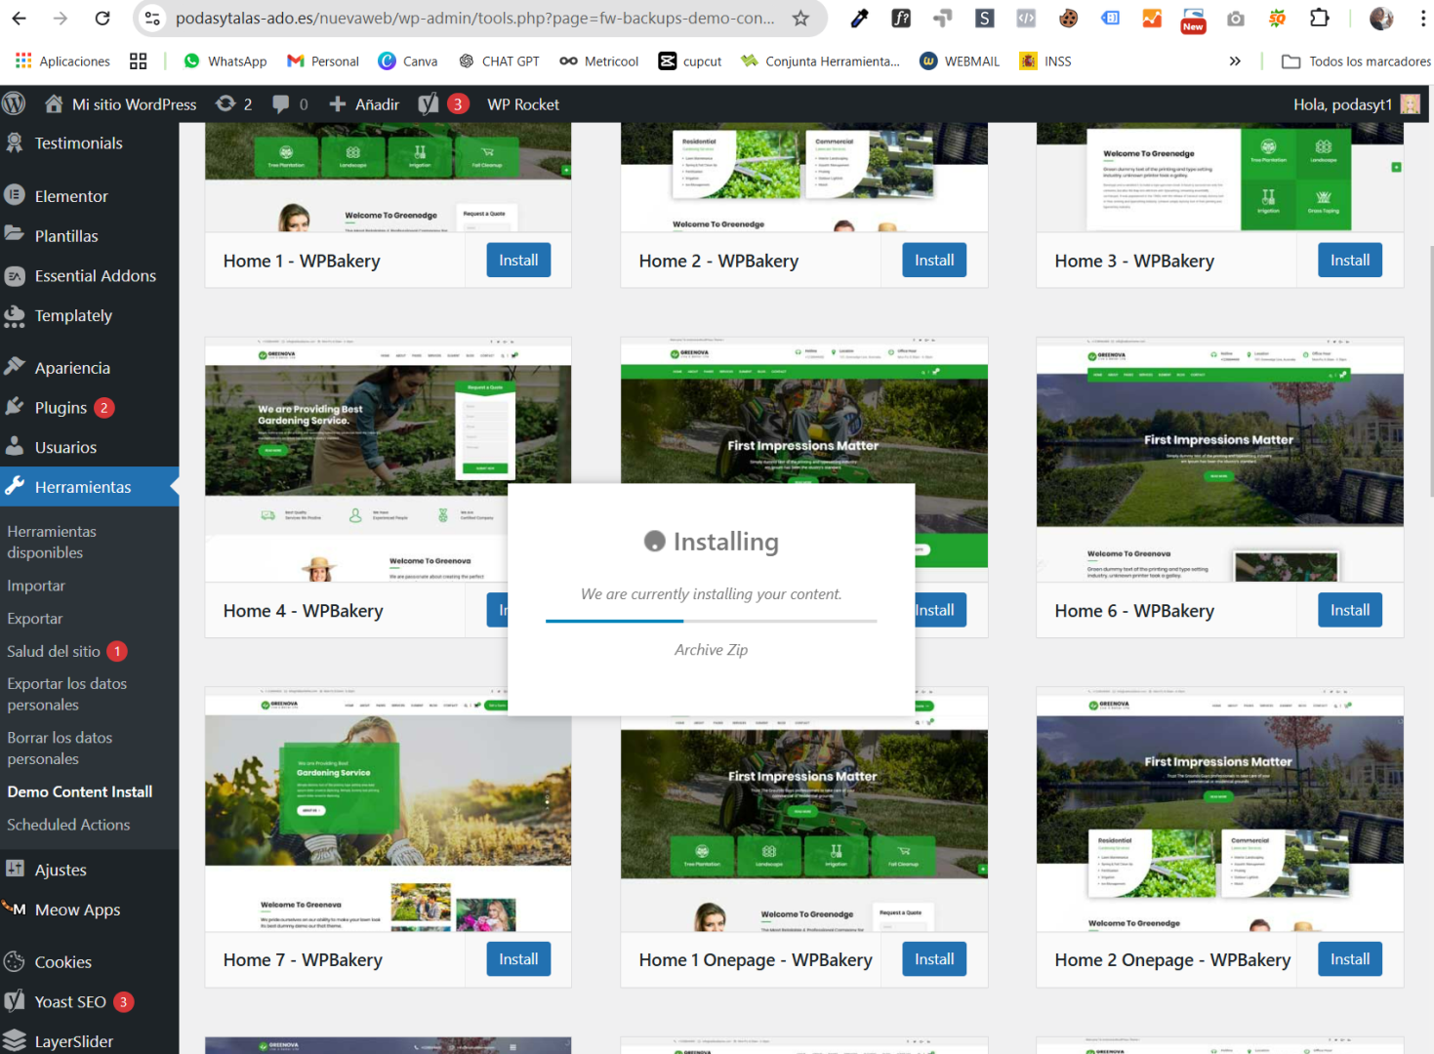Click the address bar URL field
This screenshot has width=1434, height=1054.
pos(475,18)
